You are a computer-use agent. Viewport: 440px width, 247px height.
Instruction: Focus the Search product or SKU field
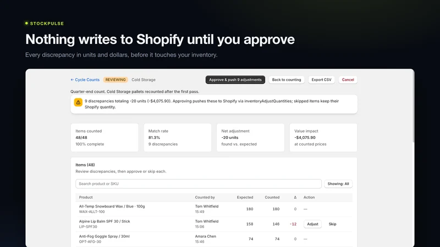click(199, 184)
